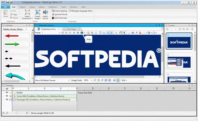
Task: Switch to the Start Page tab
Action: 71,29
